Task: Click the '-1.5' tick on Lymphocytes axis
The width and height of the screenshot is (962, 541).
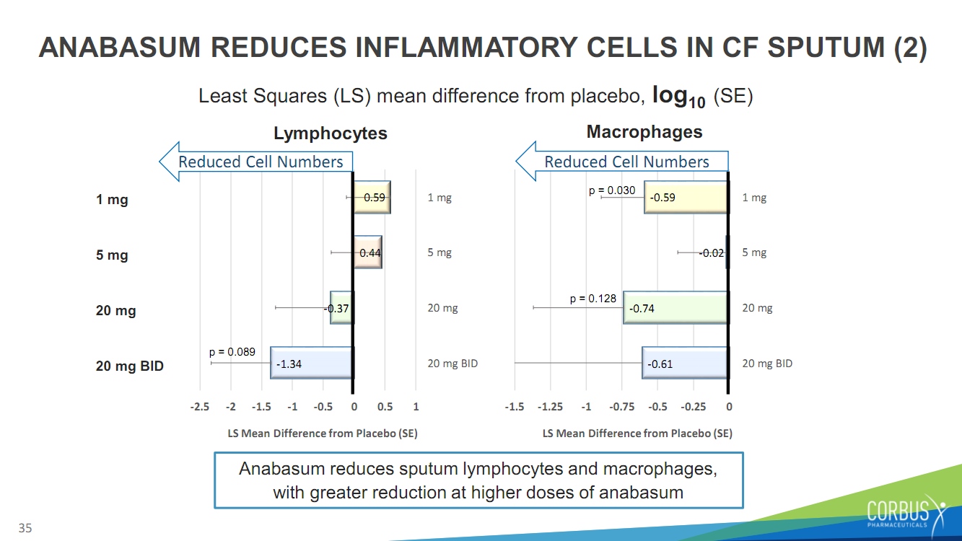Action: click(x=261, y=407)
